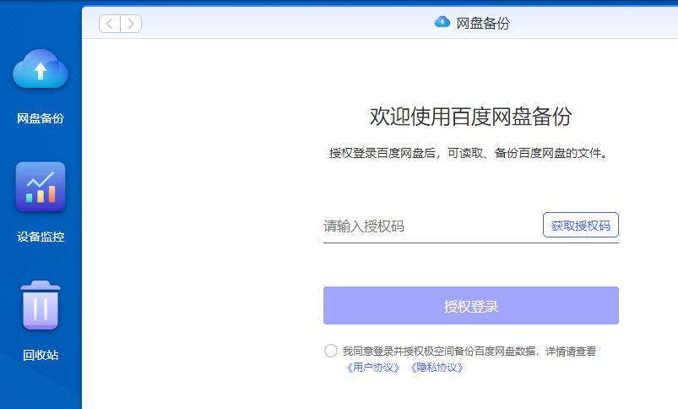Open the 《用户协议》 link
The width and height of the screenshot is (678, 409).
tap(372, 368)
